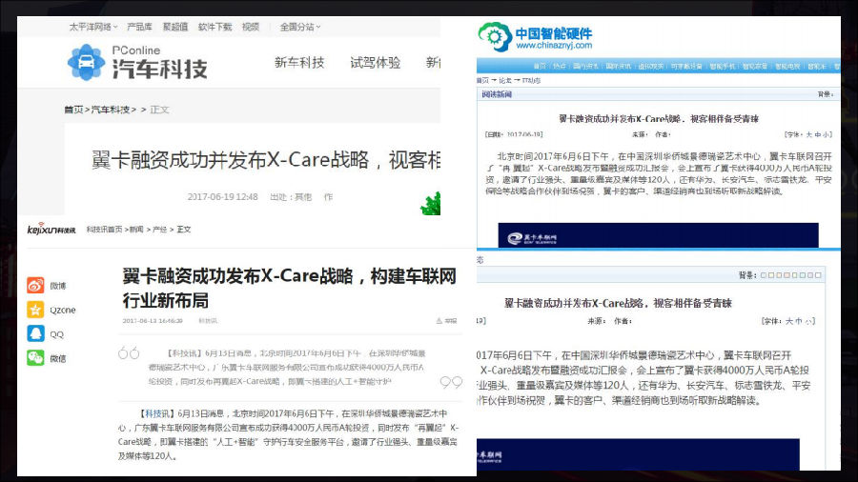Click the 视频 link in top bar

click(250, 27)
